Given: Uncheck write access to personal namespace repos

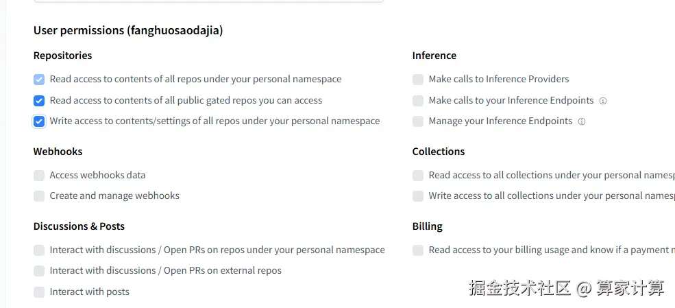Looking at the screenshot, I should click(x=39, y=121).
